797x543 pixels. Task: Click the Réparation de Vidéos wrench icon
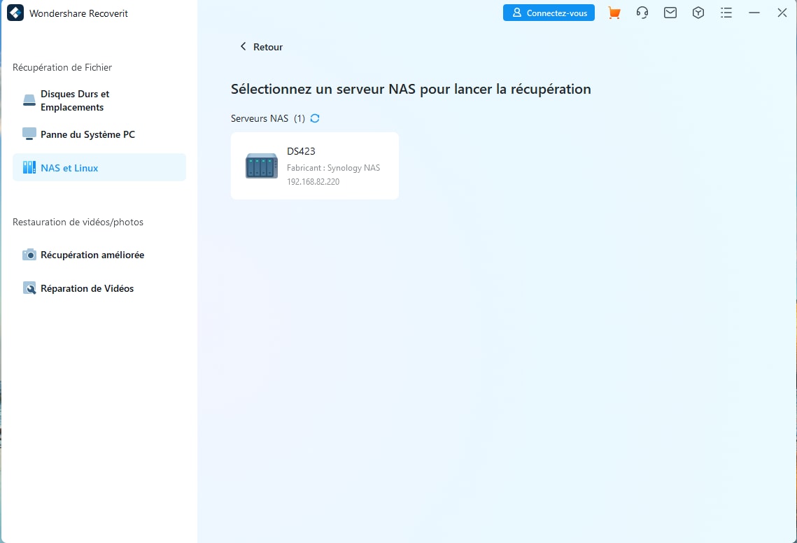(x=29, y=288)
